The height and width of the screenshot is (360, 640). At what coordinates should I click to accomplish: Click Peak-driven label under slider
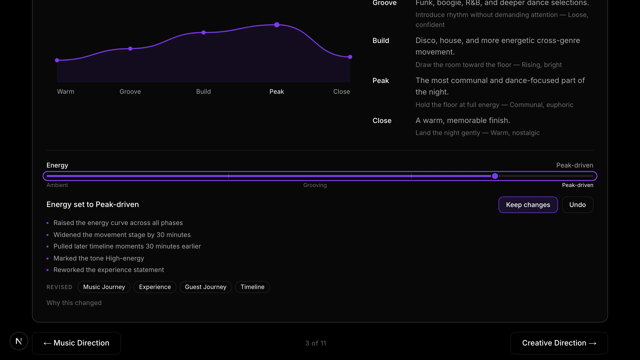(577, 185)
